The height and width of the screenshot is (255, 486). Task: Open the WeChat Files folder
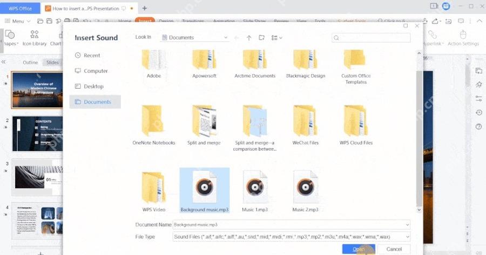(x=305, y=125)
